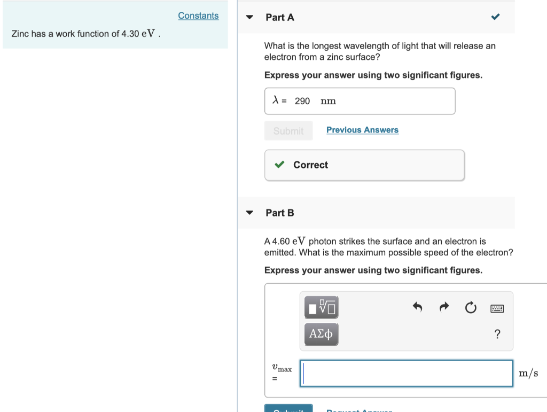Click inside the vmax answer field
The image size is (547, 412).
click(407, 373)
